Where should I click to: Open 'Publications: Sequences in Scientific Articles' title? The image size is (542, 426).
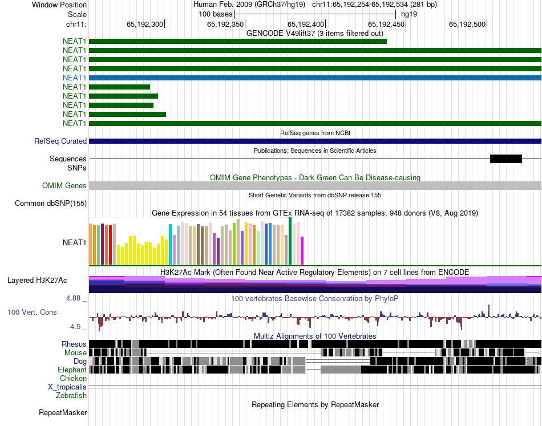pyautogui.click(x=315, y=151)
